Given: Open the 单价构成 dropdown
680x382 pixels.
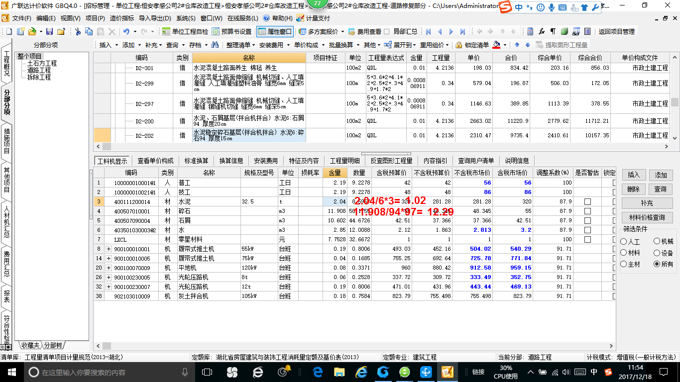Looking at the screenshot, I should click(x=309, y=45).
